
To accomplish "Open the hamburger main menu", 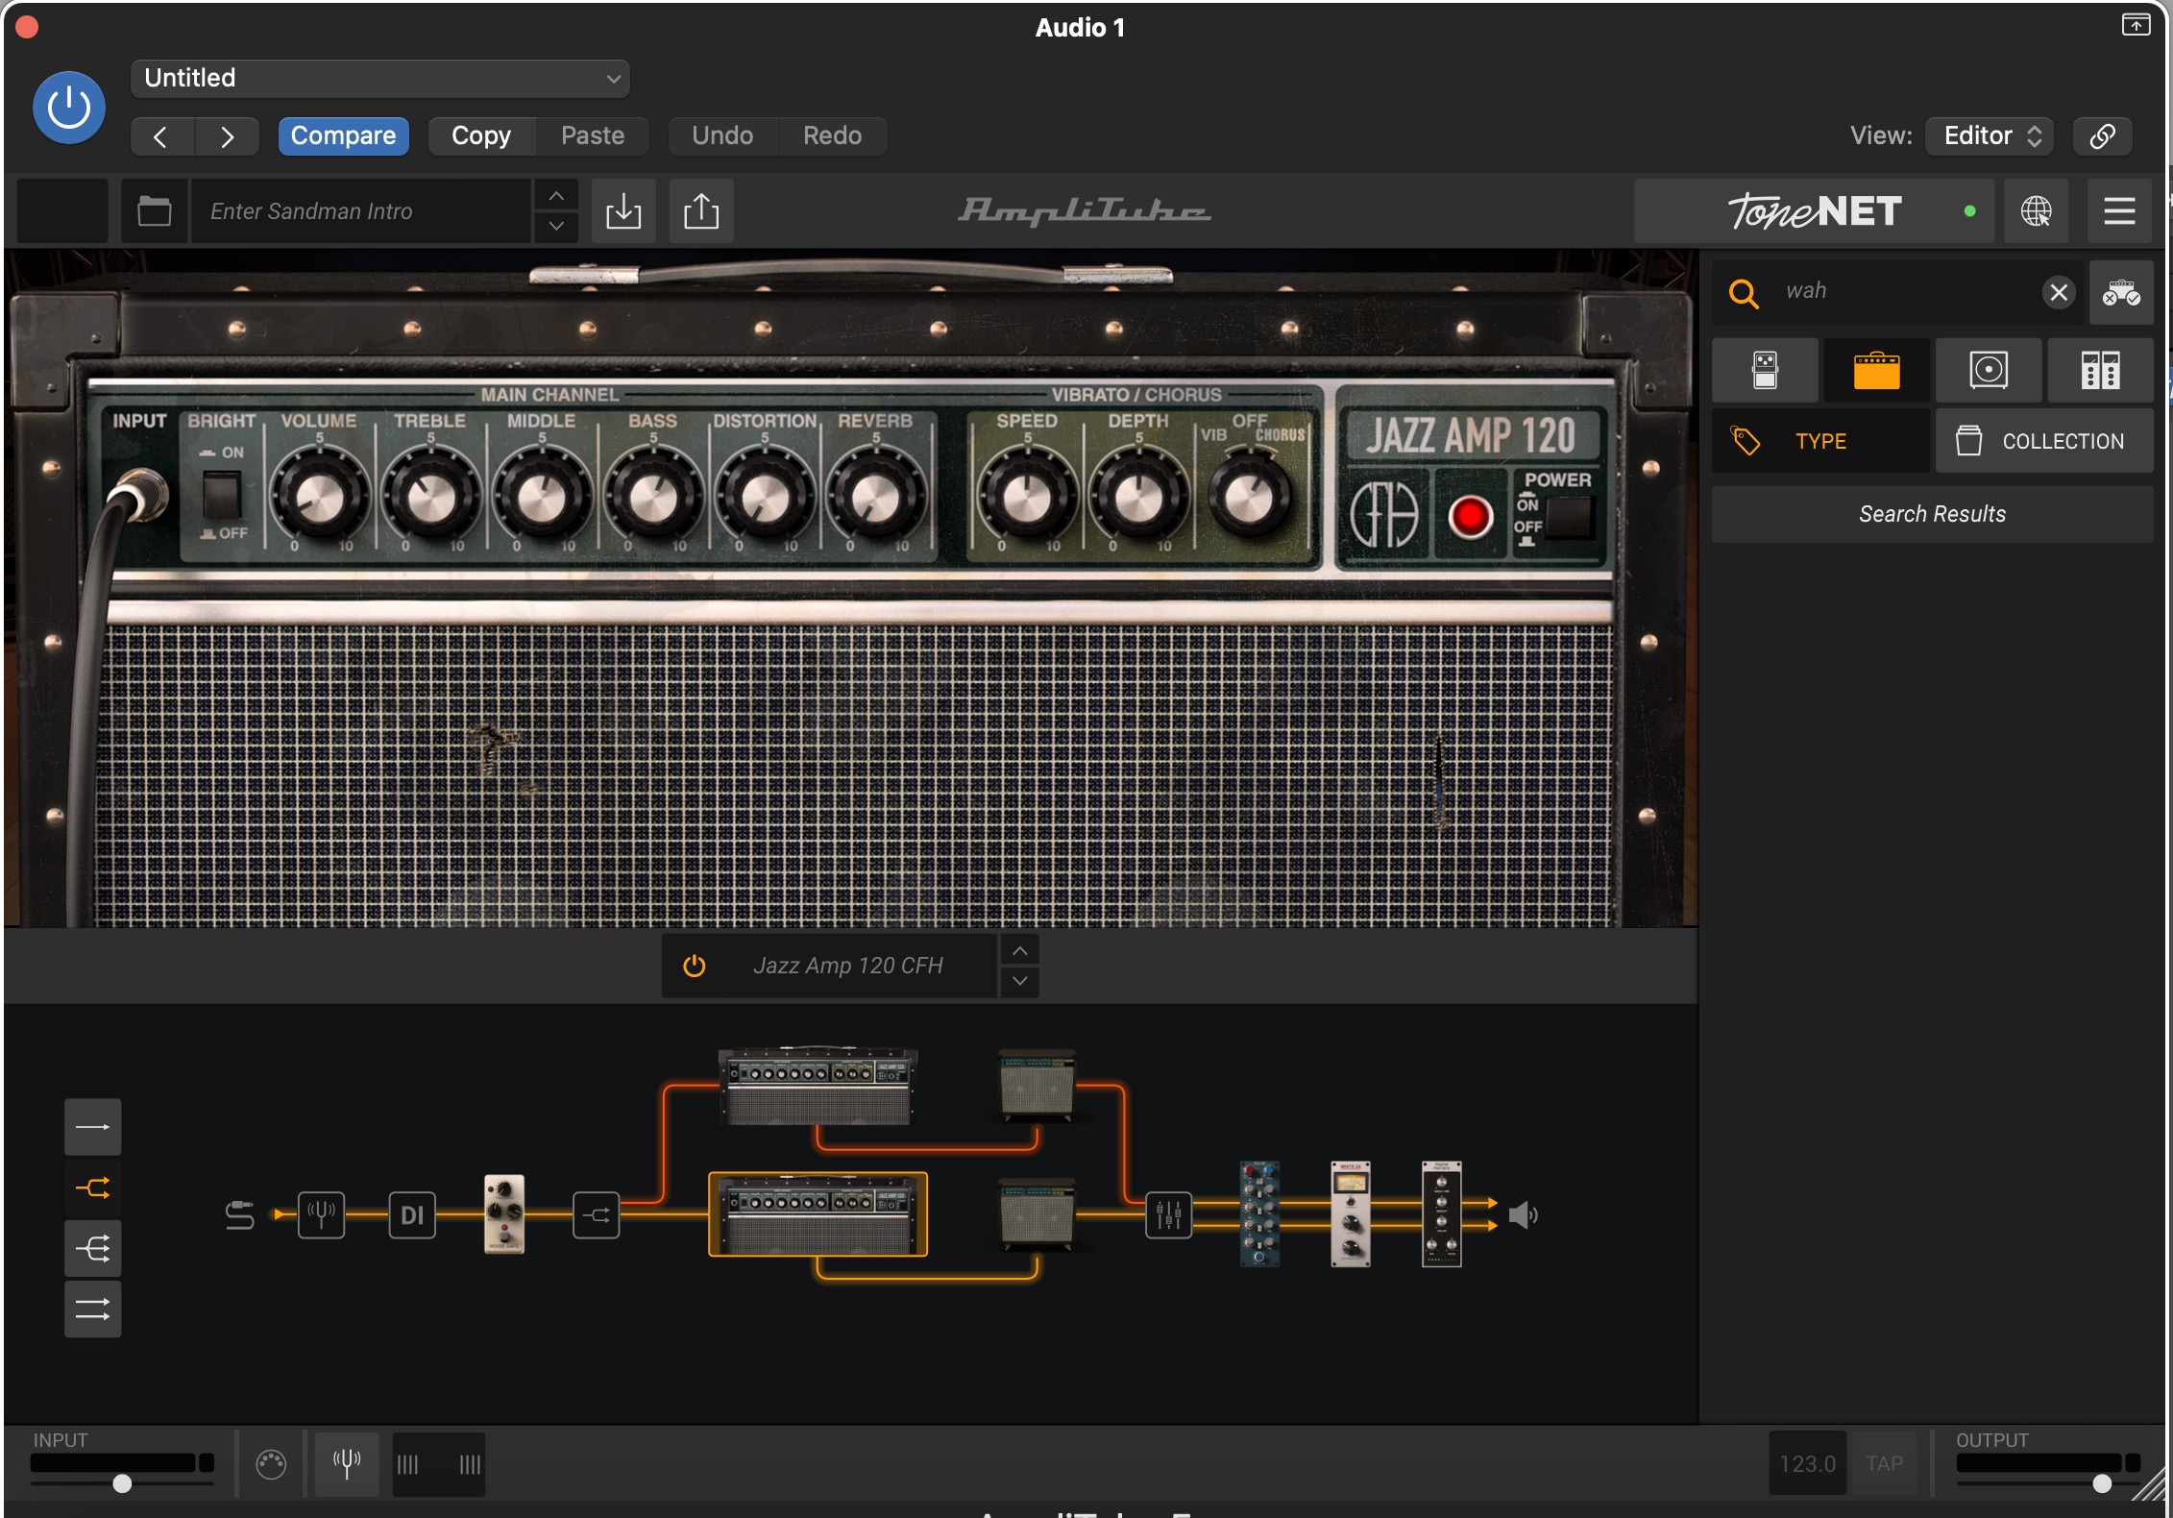I will coord(2119,210).
